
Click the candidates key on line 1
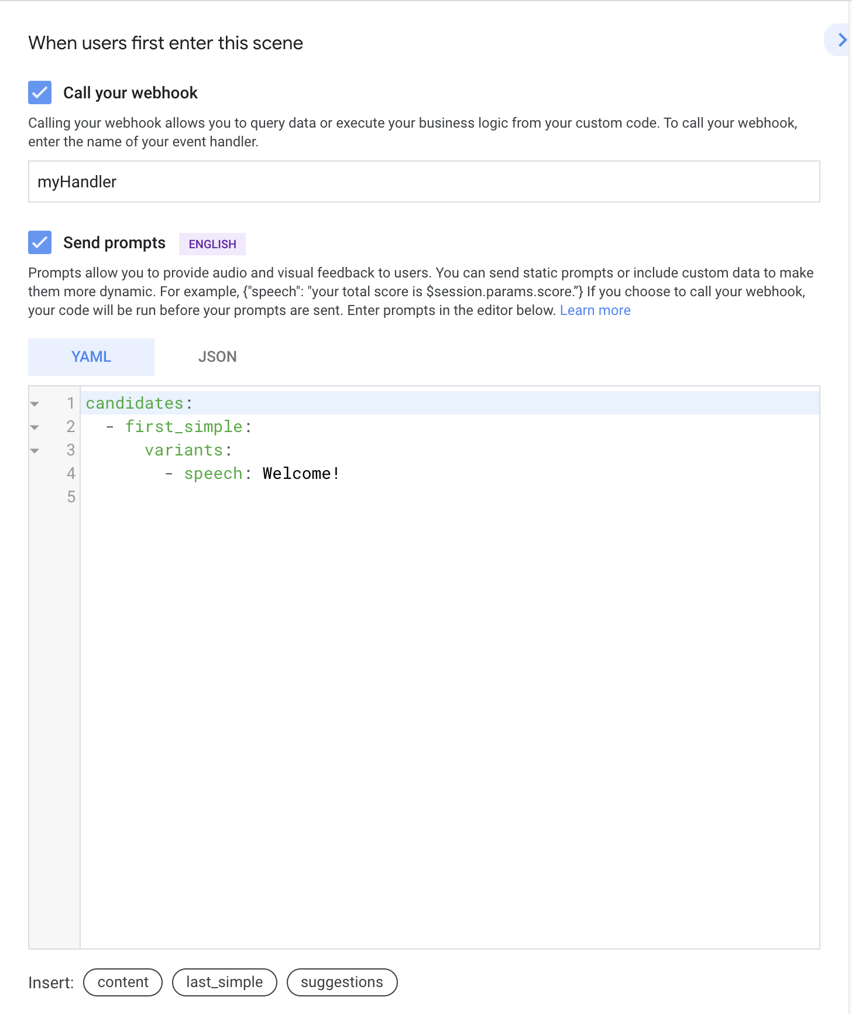135,403
